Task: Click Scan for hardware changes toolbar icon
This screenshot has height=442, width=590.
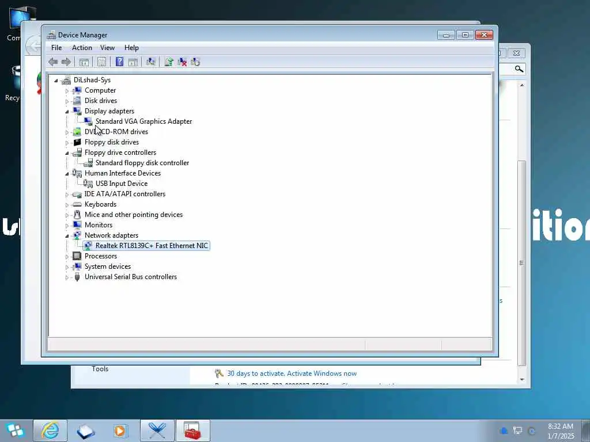Action: pos(151,62)
